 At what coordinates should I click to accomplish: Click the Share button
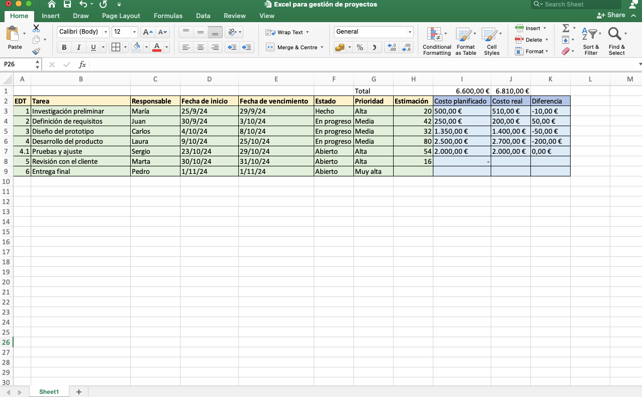tap(611, 15)
